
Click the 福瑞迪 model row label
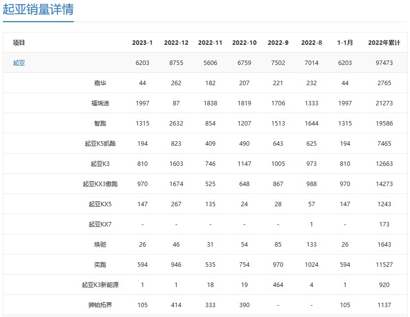pos(100,103)
